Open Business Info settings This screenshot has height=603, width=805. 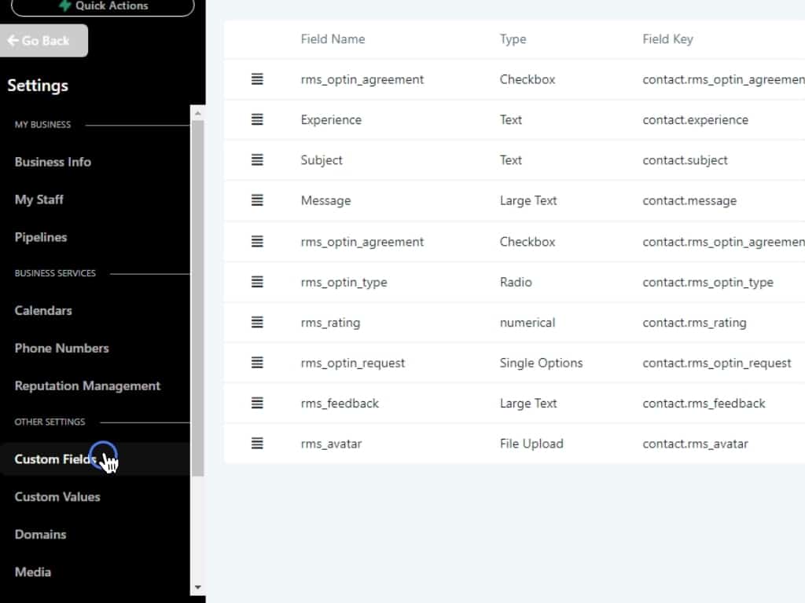pos(53,162)
